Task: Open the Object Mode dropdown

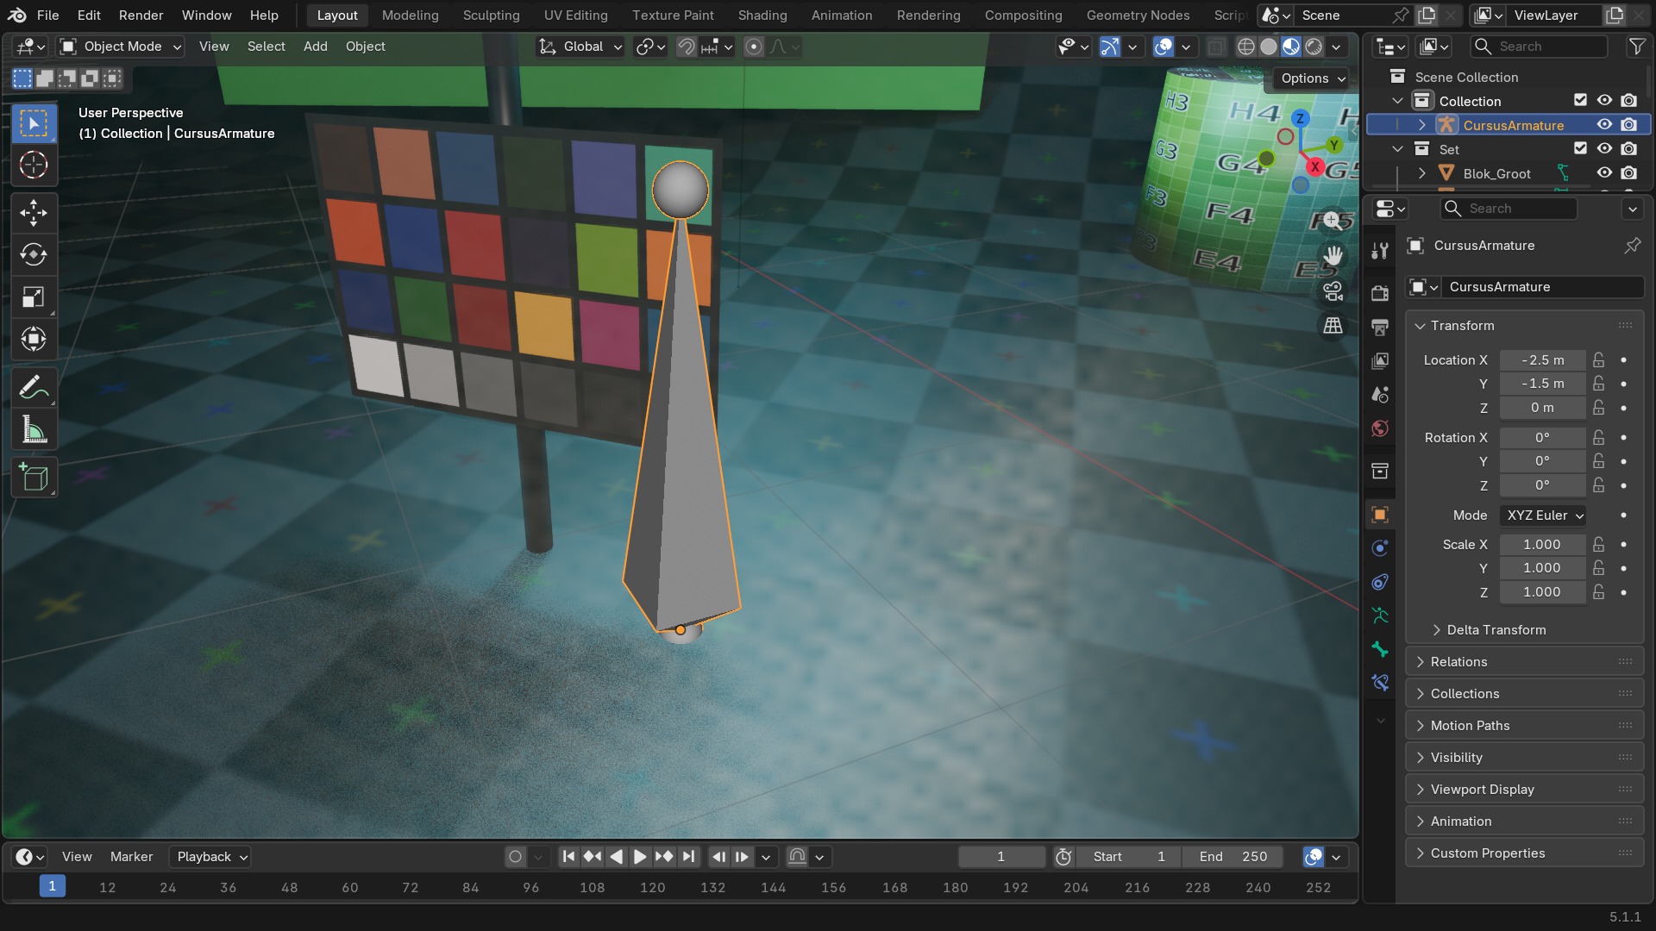Action: [x=121, y=47]
